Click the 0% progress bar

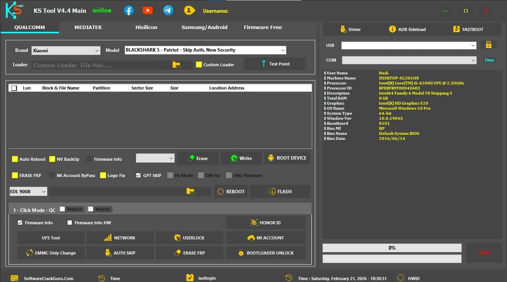pyautogui.click(x=392, y=248)
